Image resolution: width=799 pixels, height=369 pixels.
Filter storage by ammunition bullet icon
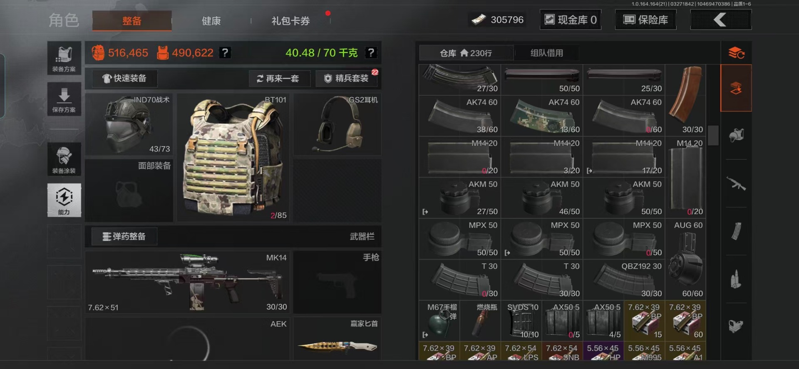[x=736, y=279]
